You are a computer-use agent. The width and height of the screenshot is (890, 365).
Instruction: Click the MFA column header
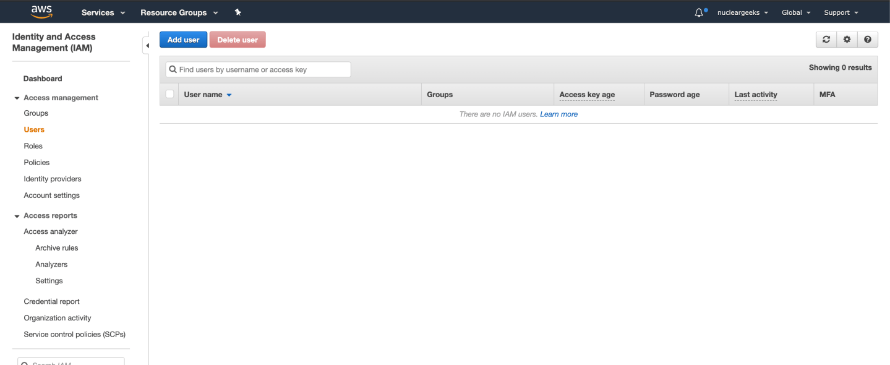click(x=827, y=95)
